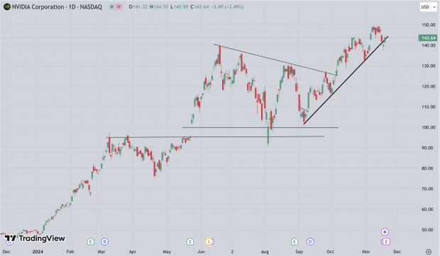Click the purple star marker in November
440x256 pixels.
[385, 232]
